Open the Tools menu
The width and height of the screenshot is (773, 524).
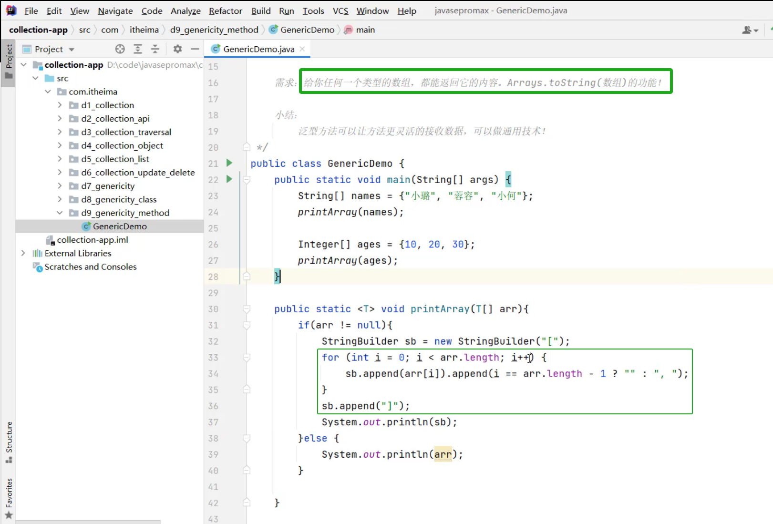313,11
